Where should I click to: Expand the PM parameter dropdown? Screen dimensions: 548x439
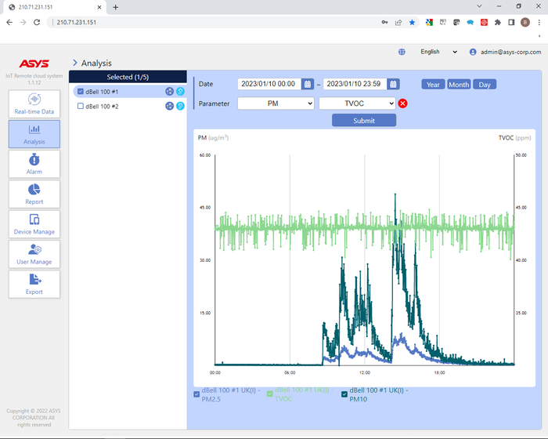click(276, 103)
